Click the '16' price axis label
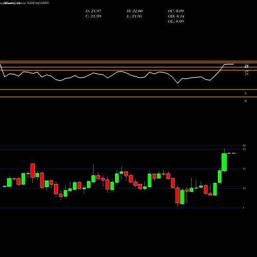The width and height of the screenshot is (257, 257). click(244, 169)
